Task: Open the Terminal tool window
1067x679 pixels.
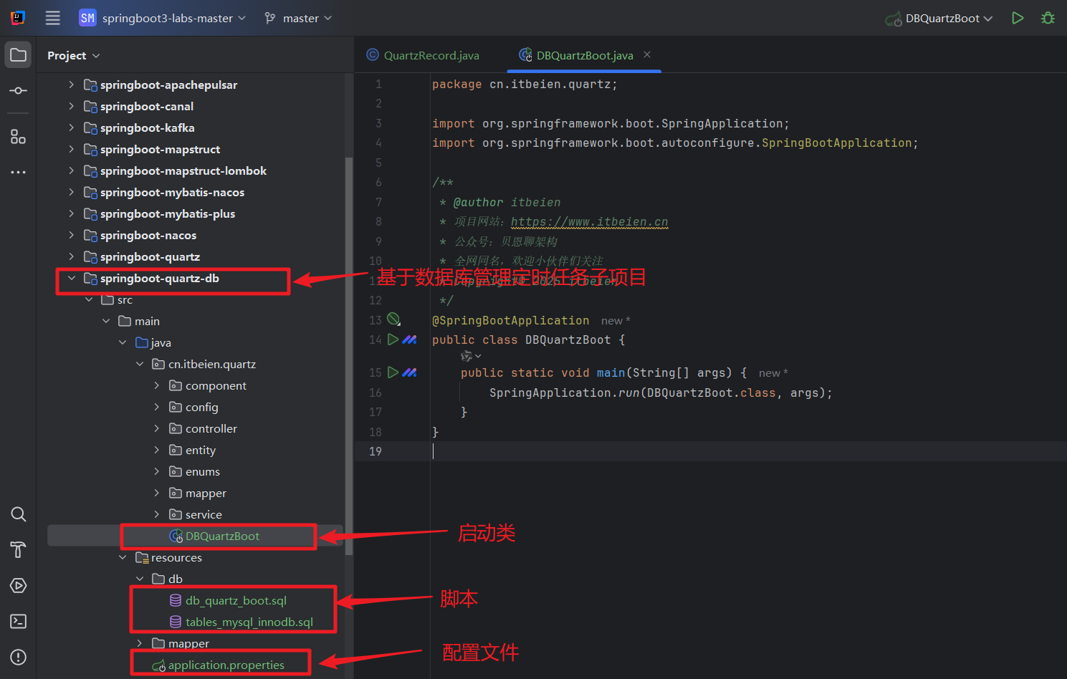Action: (19, 622)
